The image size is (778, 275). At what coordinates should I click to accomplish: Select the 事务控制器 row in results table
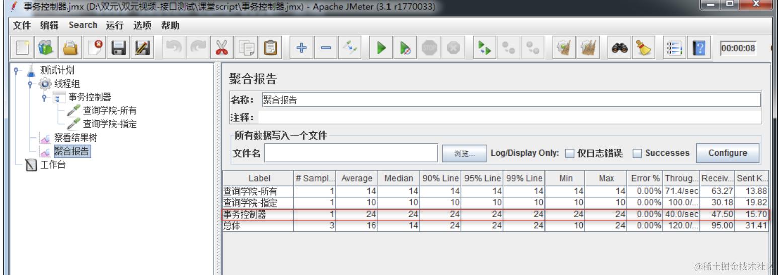click(x=497, y=215)
